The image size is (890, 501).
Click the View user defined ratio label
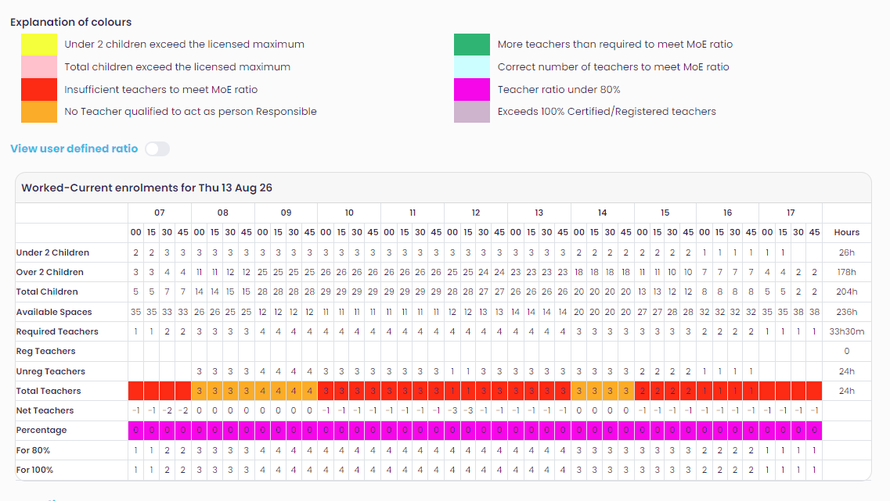[x=74, y=149]
